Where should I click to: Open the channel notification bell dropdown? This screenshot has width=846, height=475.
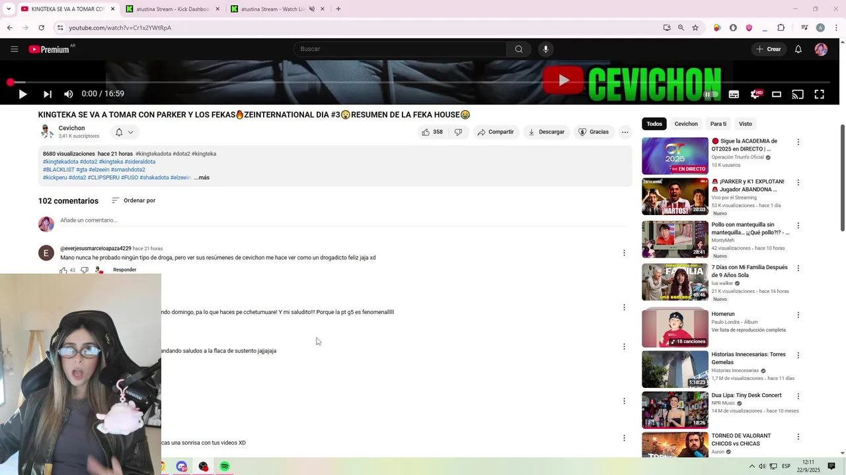[124, 132]
